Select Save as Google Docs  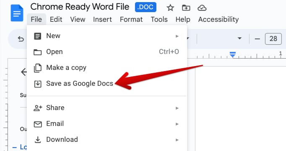point(107,84)
